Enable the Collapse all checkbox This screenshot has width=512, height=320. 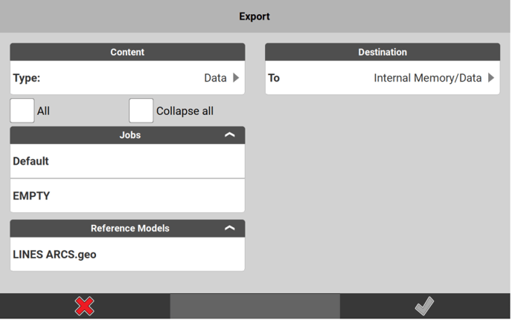tap(141, 111)
